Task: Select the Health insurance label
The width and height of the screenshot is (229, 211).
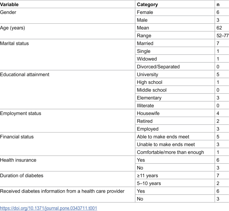Action: [18, 160]
